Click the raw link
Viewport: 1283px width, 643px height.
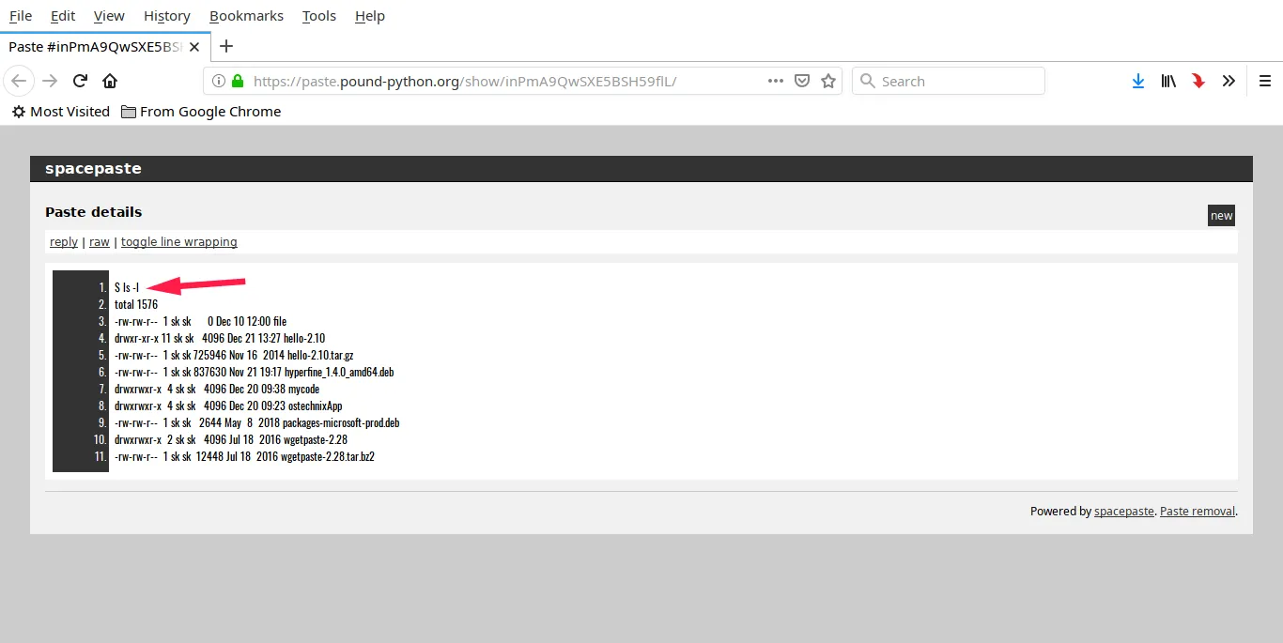100,242
